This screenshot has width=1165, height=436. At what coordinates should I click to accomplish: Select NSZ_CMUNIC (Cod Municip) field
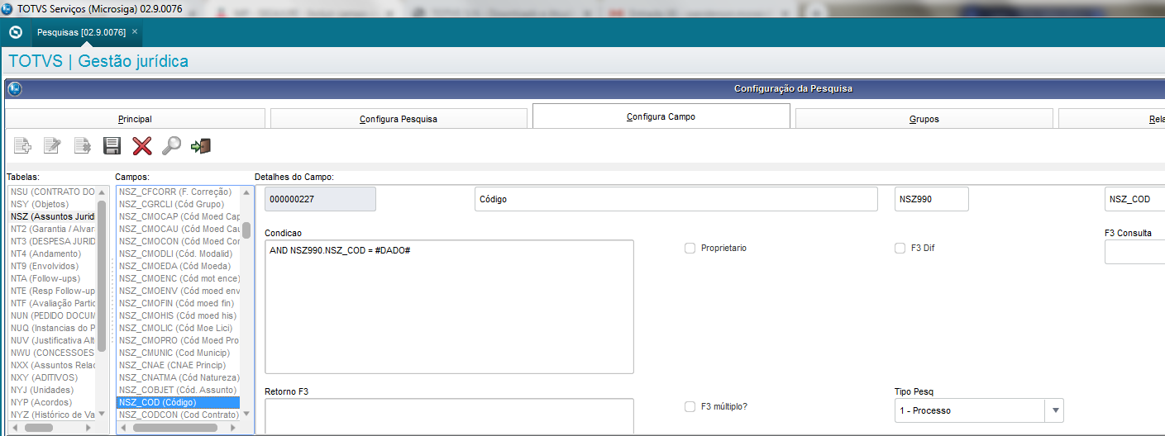179,353
